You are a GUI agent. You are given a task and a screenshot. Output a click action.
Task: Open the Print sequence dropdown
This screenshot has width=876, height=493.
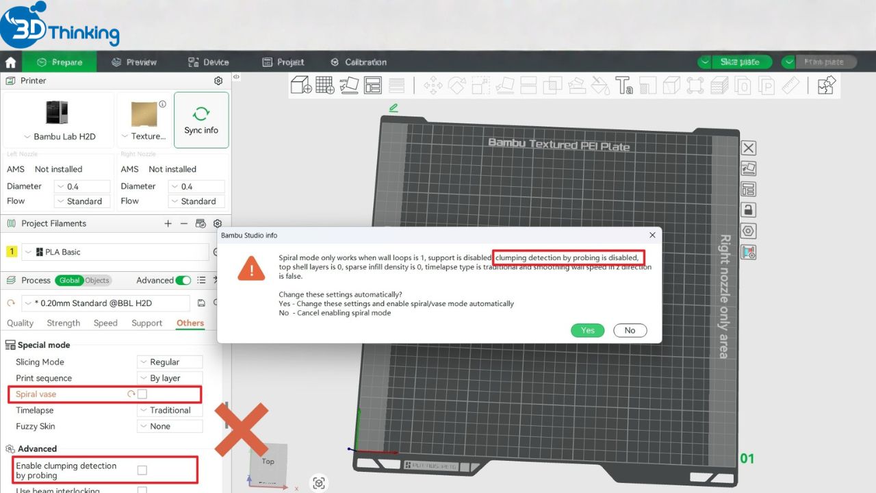point(170,378)
